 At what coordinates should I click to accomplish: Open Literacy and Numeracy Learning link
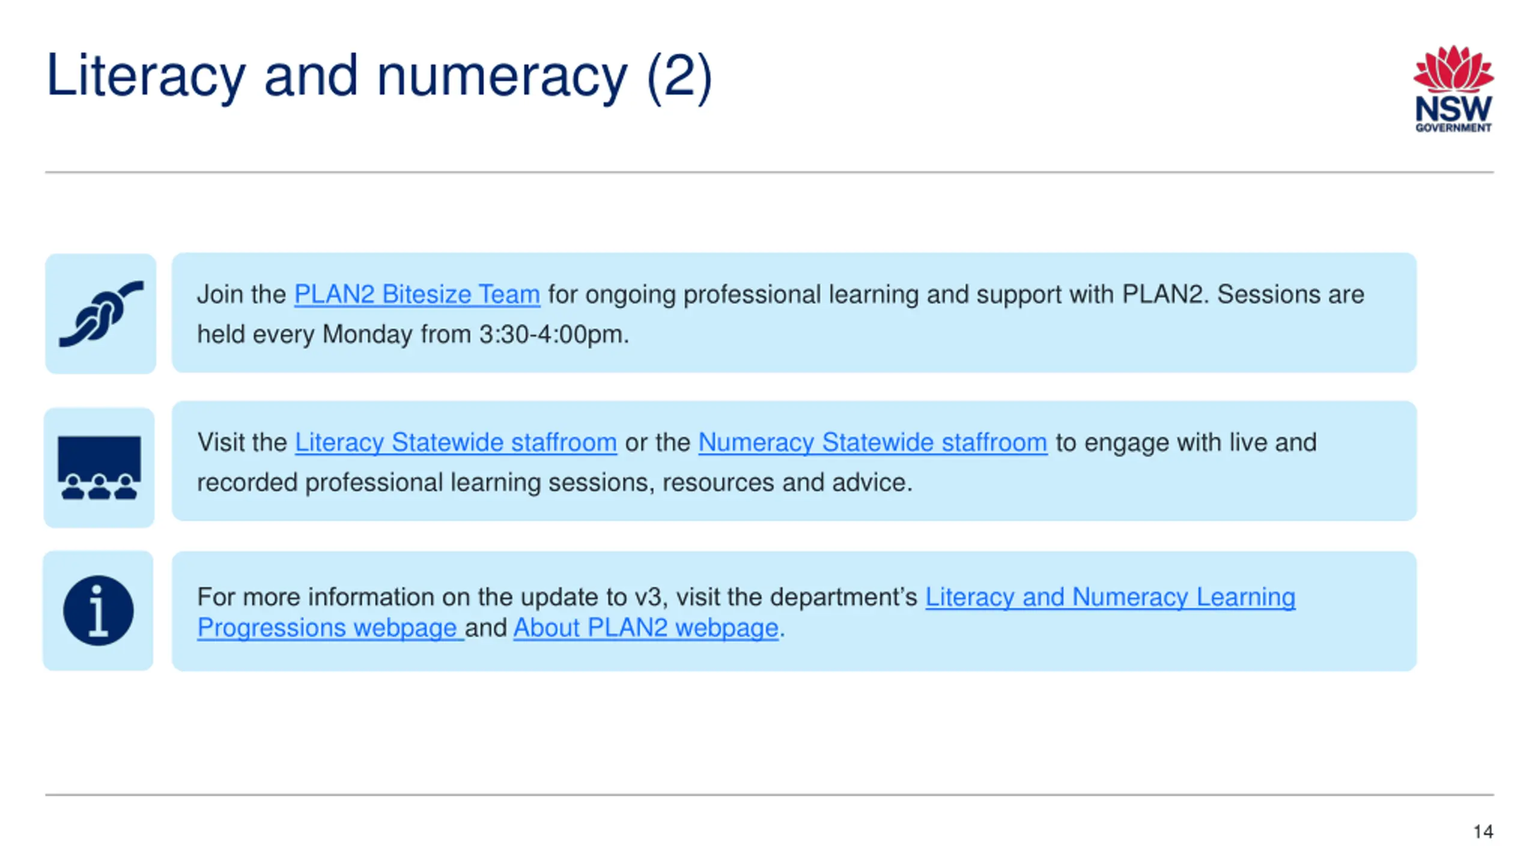pos(1110,597)
